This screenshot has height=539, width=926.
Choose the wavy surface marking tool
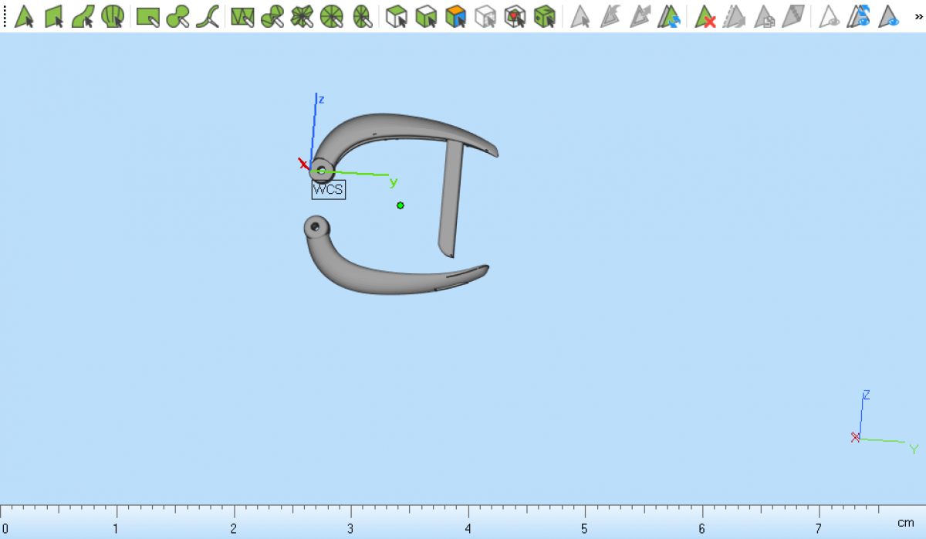(x=83, y=16)
